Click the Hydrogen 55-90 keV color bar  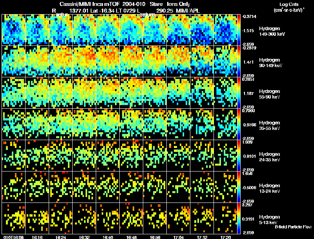click(239, 93)
